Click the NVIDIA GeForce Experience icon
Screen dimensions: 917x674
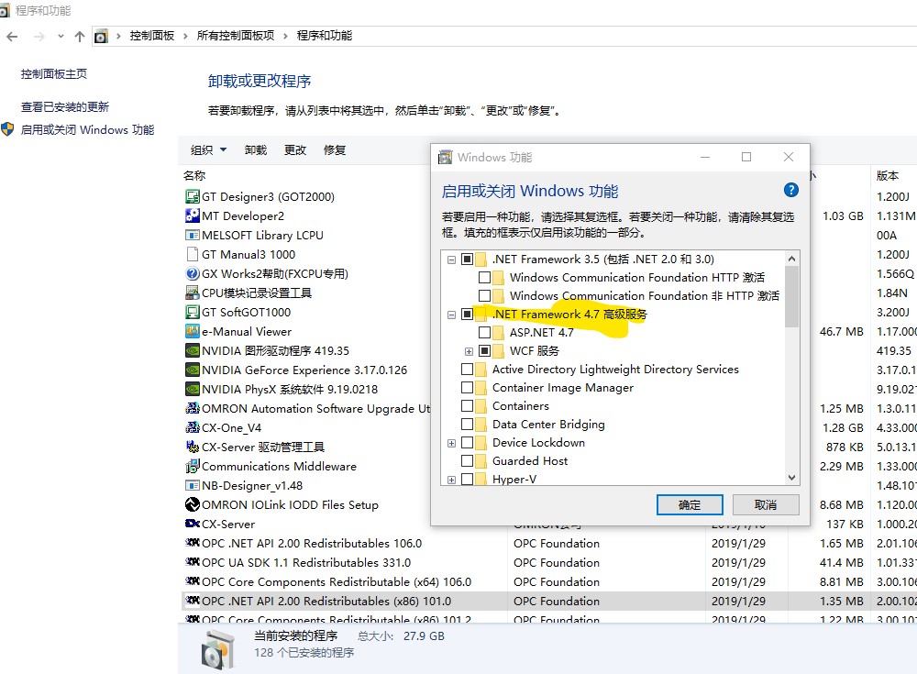pos(193,370)
